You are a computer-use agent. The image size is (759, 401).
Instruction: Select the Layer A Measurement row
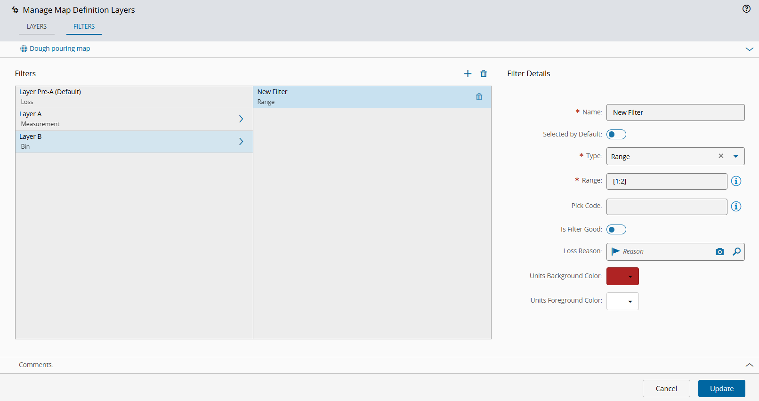pos(134,119)
